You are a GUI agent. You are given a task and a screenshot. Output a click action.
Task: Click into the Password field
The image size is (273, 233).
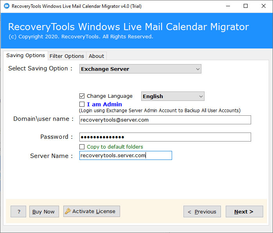click(x=165, y=137)
